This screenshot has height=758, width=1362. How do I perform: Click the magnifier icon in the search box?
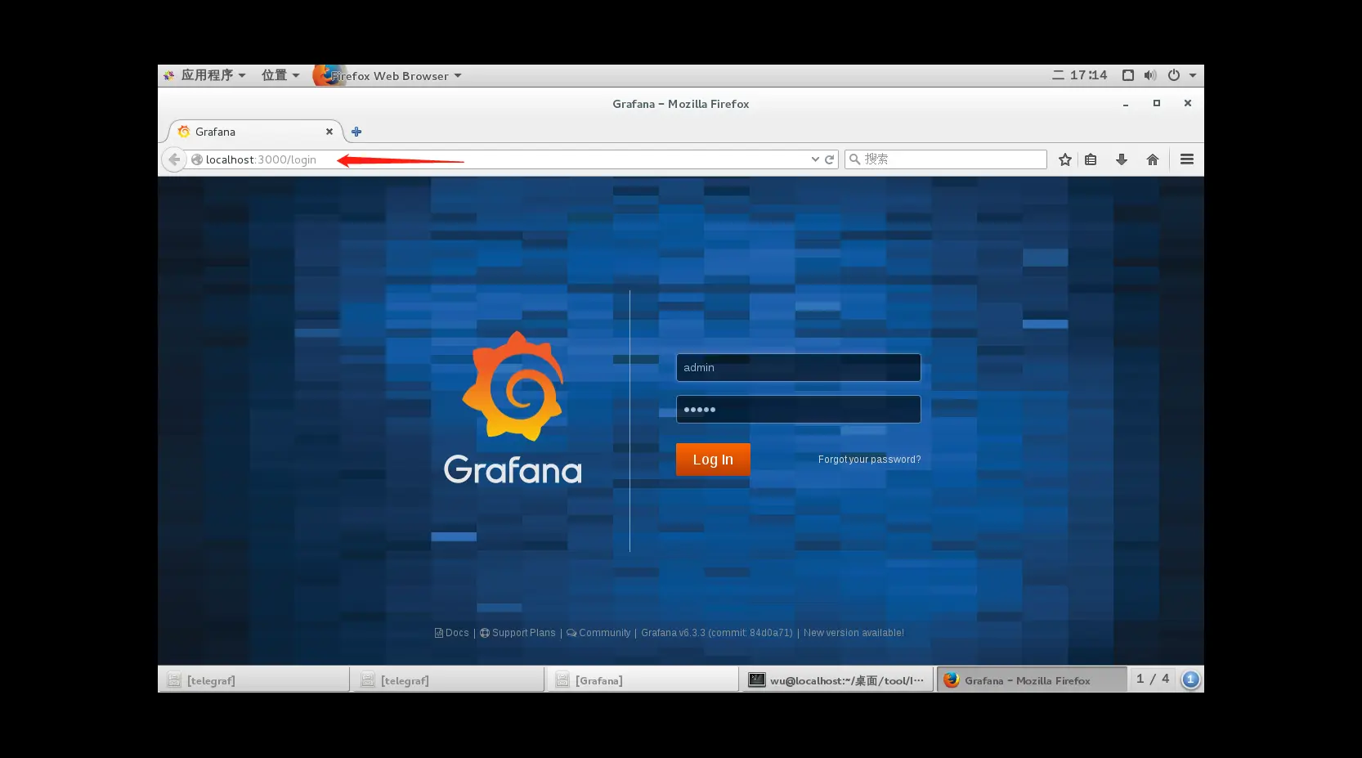[x=854, y=159]
